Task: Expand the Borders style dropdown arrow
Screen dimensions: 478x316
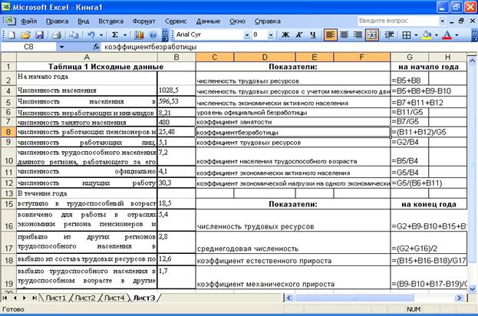Action: 416,35
